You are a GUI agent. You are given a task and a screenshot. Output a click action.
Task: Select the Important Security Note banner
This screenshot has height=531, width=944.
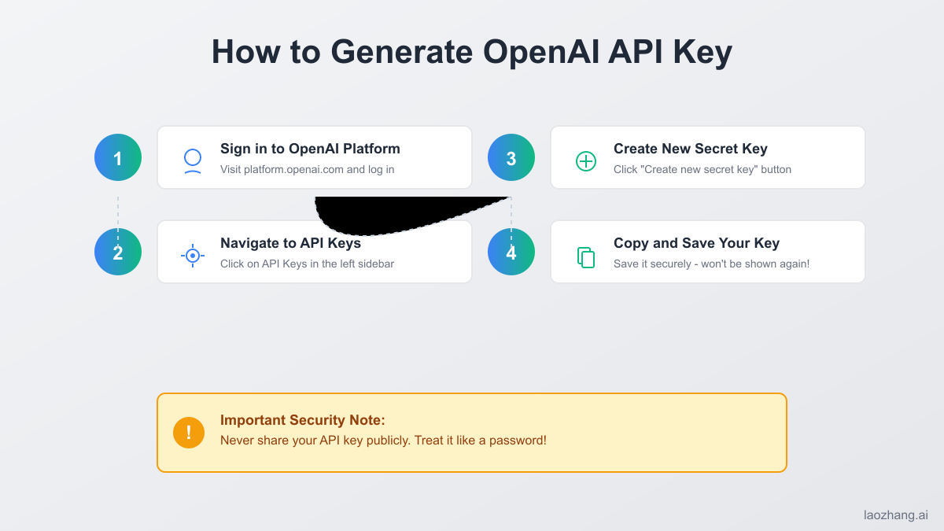[x=472, y=433]
